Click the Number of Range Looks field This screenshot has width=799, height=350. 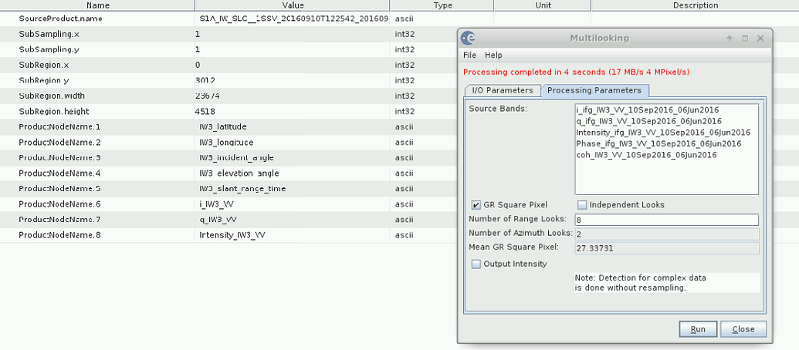coord(667,220)
